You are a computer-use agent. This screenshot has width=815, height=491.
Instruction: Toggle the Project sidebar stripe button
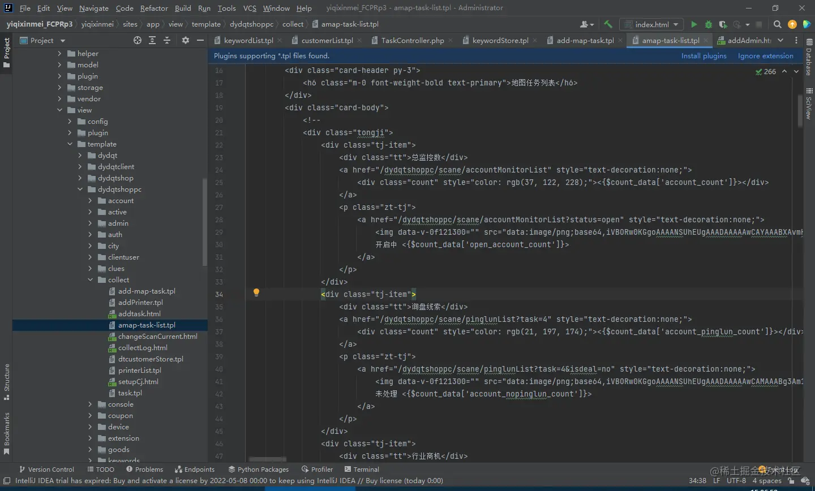7,53
